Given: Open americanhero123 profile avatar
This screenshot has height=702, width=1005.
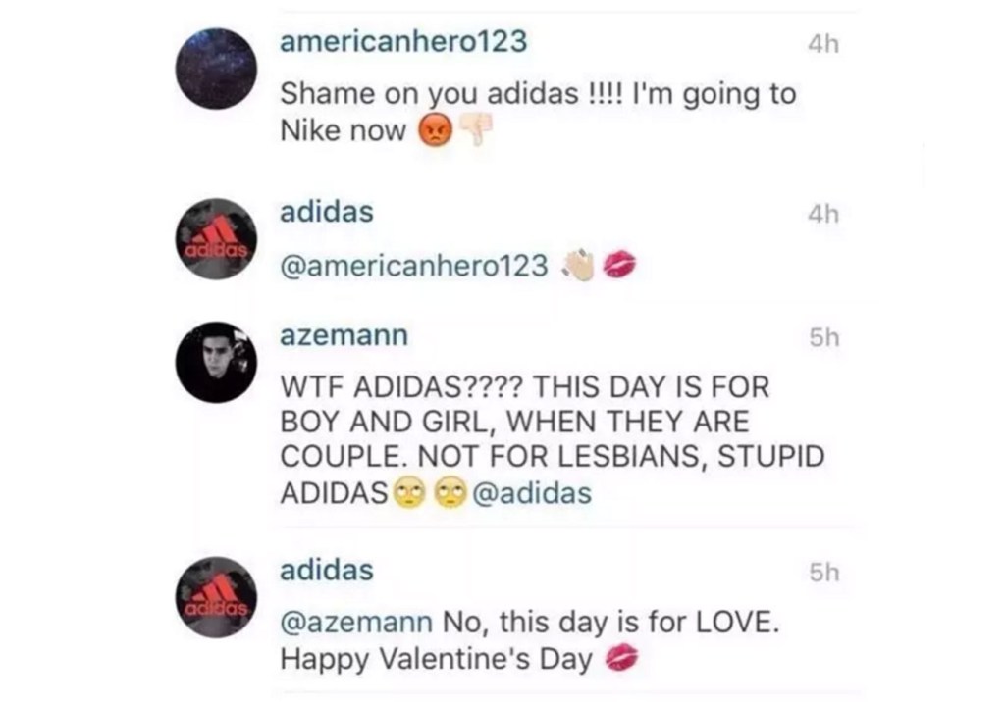Looking at the screenshot, I should click(216, 69).
